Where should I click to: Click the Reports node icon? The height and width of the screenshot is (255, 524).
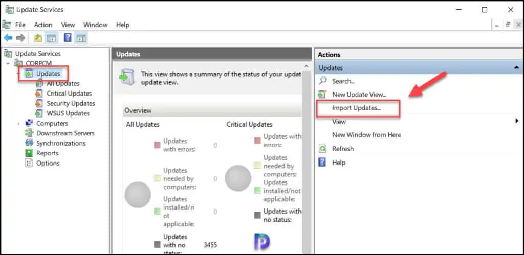coord(29,153)
